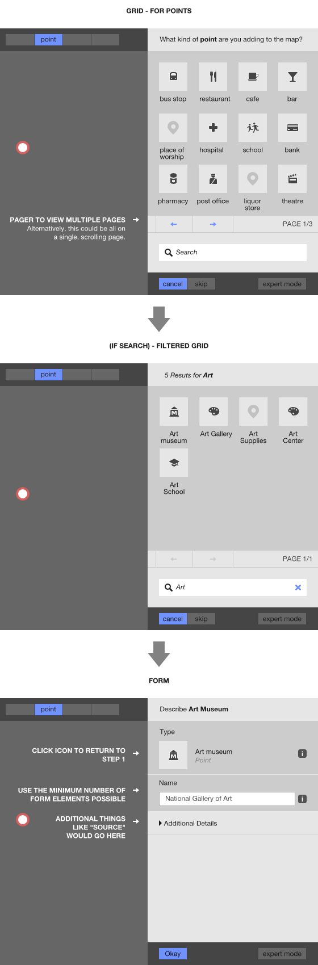
Task: Choose the liquor store marker icon
Action: (x=253, y=179)
